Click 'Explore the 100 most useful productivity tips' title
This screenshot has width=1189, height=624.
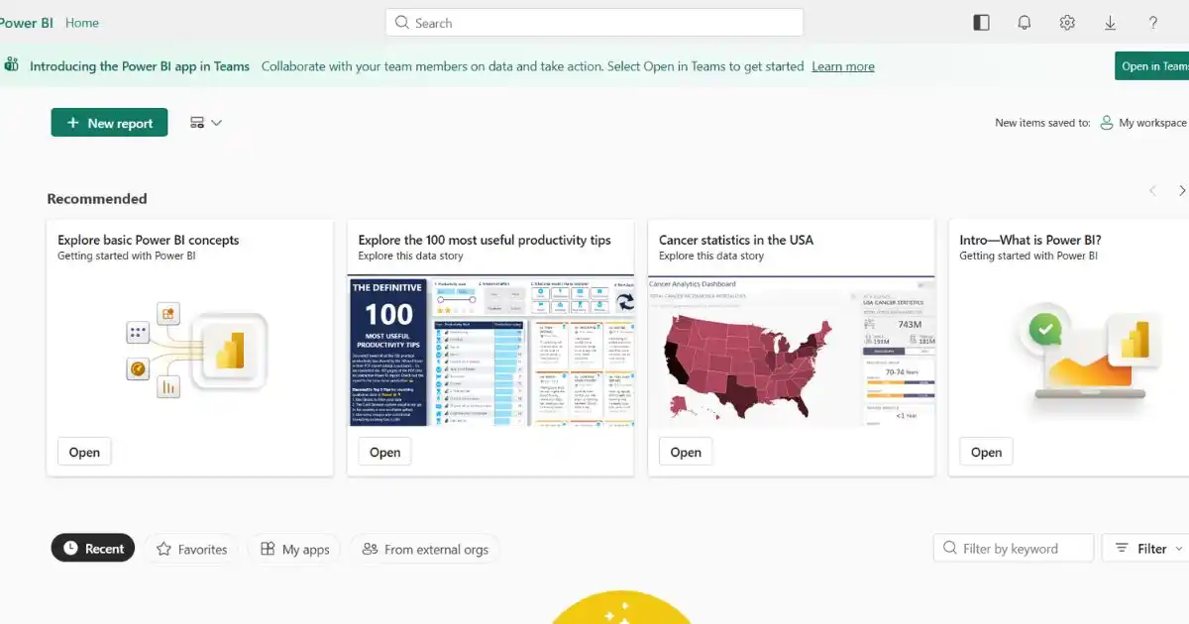click(x=485, y=240)
